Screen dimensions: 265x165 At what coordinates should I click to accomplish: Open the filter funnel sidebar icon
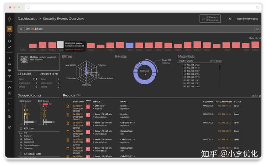pos(10,76)
